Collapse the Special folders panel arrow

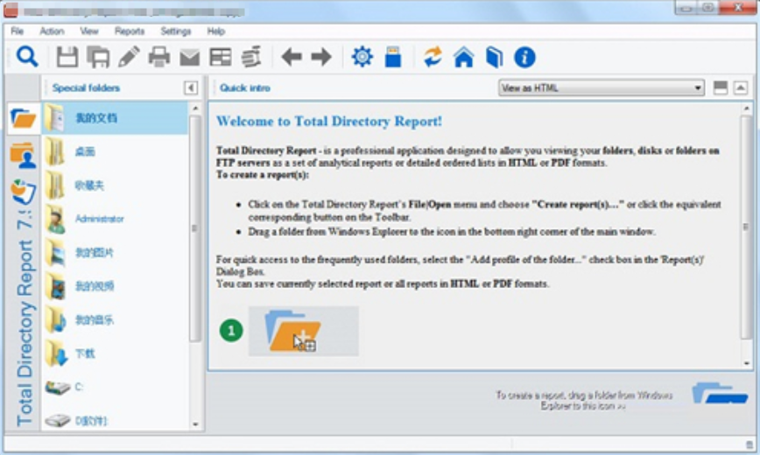[x=191, y=87]
